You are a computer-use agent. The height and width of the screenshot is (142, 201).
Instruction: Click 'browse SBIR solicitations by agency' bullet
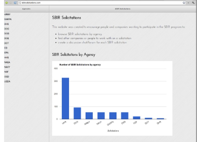point(80,34)
